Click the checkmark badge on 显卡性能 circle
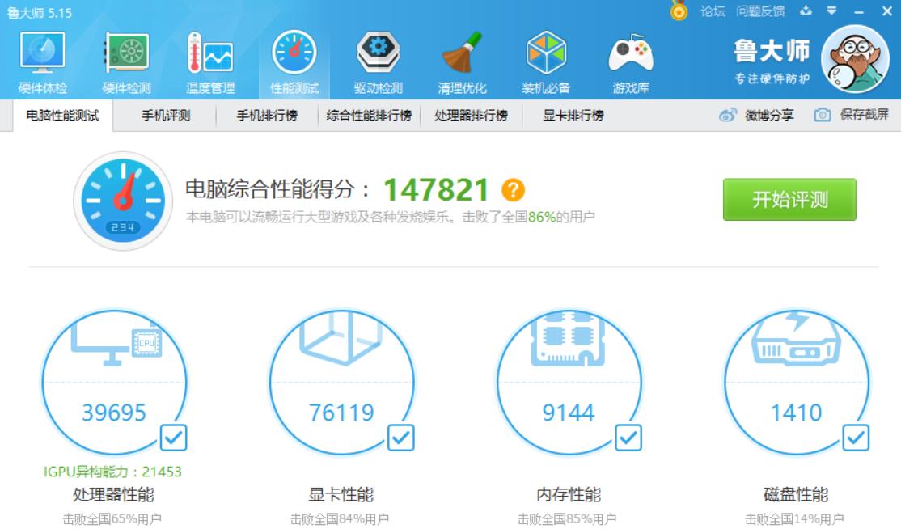 click(x=400, y=439)
